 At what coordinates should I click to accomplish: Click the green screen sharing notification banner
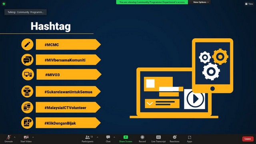pos(152,2)
